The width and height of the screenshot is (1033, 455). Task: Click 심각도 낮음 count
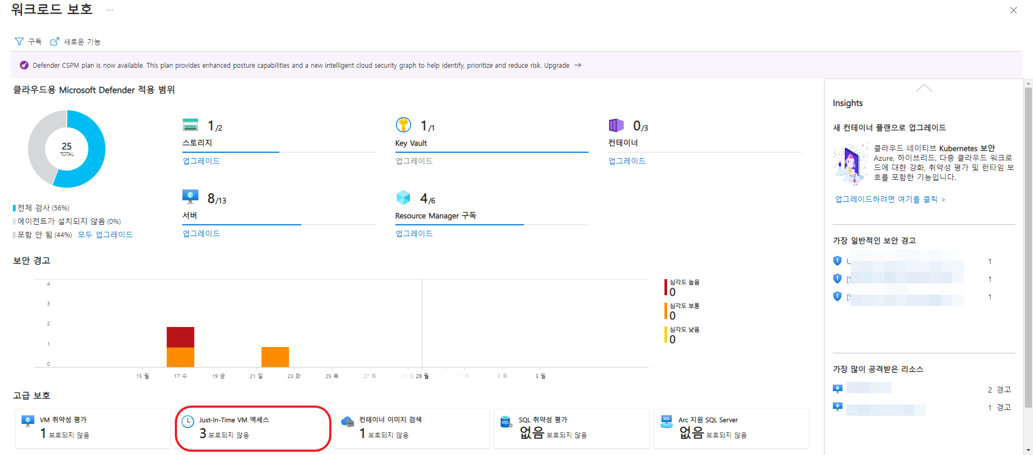(673, 339)
